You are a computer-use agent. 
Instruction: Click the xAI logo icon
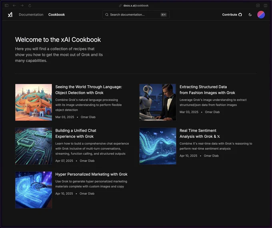[x=10, y=14]
